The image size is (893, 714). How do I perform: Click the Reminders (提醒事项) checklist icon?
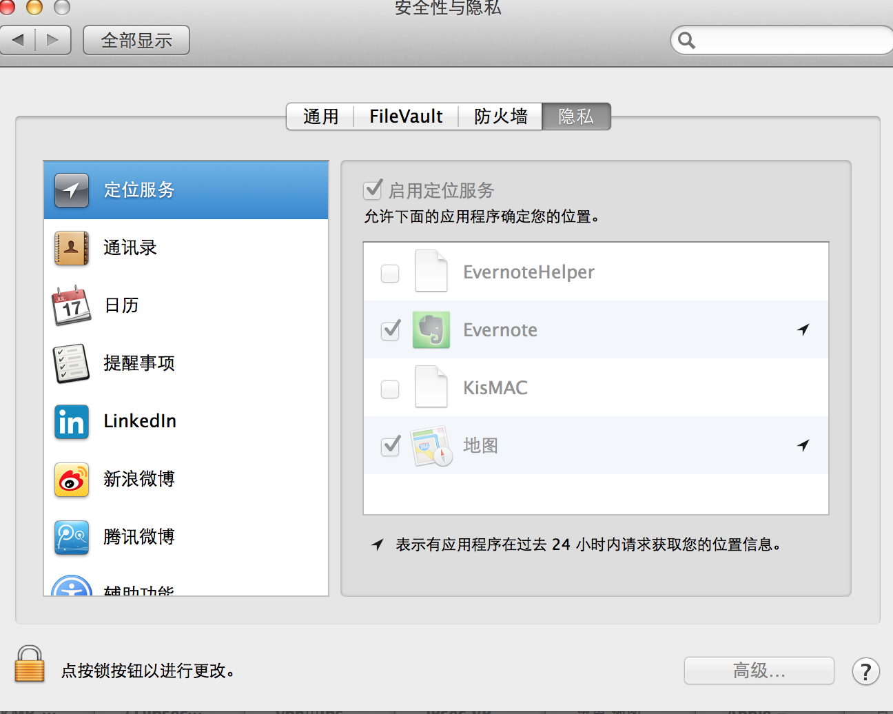tap(72, 363)
